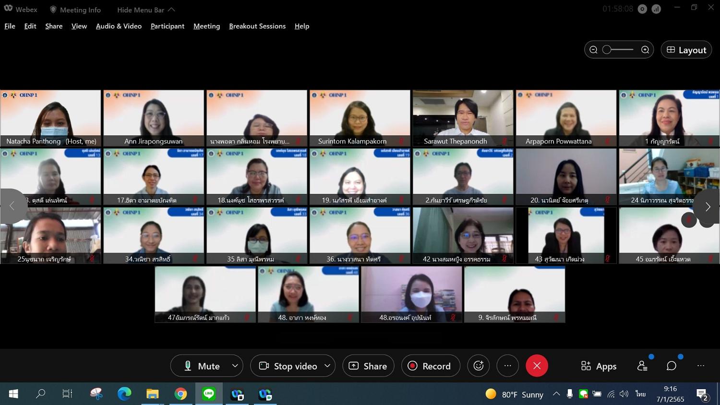Open File Explorer from the taskbar

(152, 394)
